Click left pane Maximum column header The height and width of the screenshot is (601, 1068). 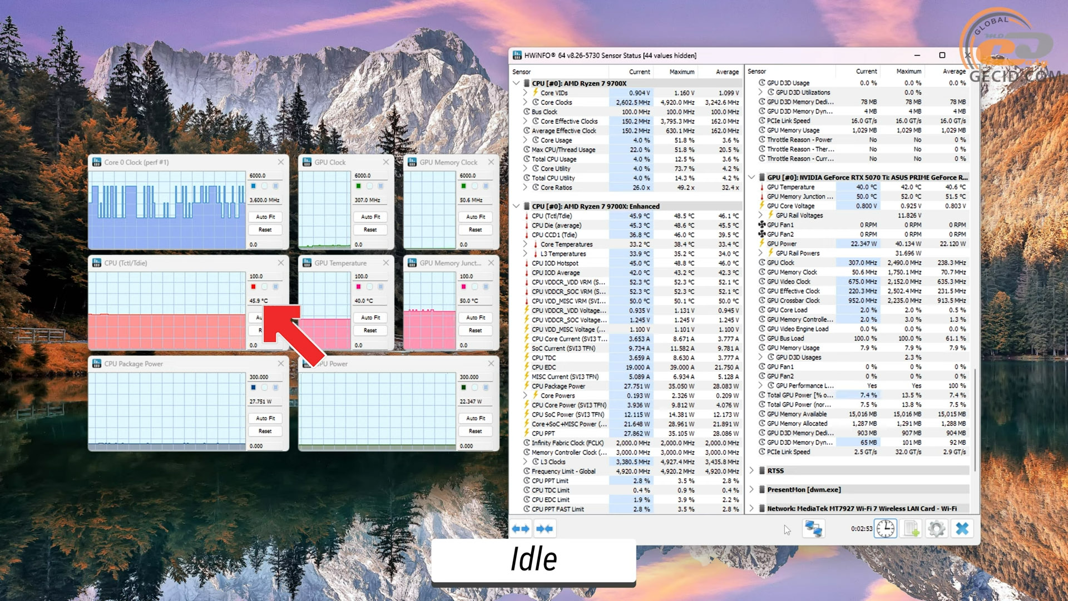coord(675,72)
